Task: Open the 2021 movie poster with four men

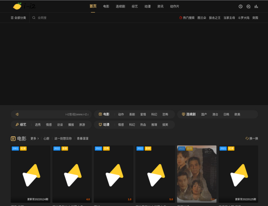Action: tap(197, 174)
